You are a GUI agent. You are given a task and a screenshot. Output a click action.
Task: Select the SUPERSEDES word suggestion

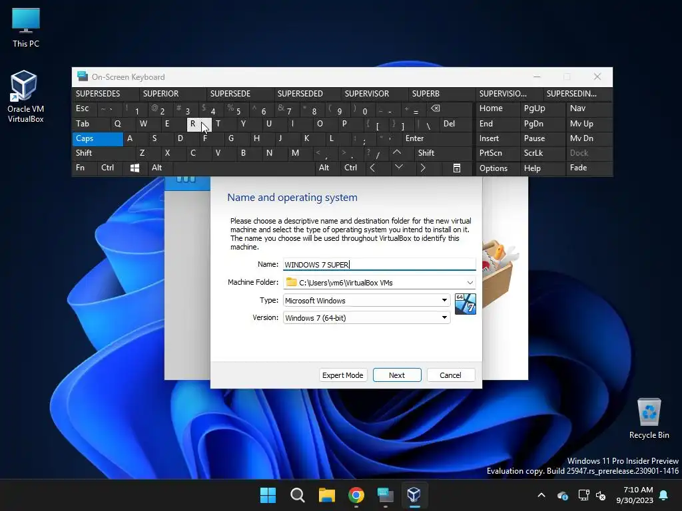106,94
